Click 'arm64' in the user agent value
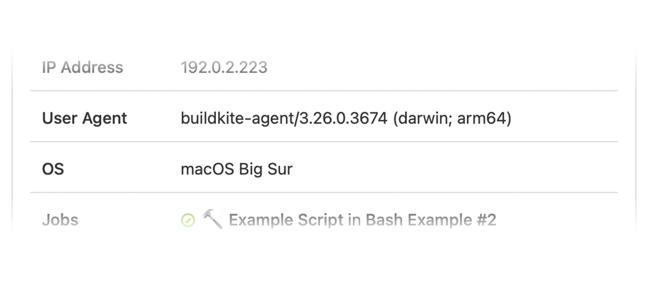The width and height of the screenshot is (648, 285). click(x=481, y=118)
